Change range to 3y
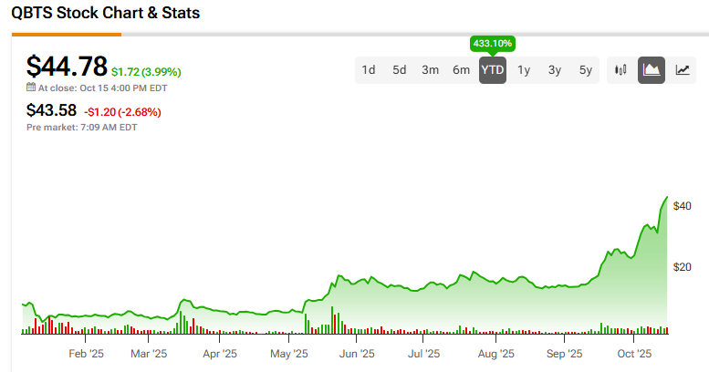Viewport: 709px width, 372px height. click(x=555, y=70)
